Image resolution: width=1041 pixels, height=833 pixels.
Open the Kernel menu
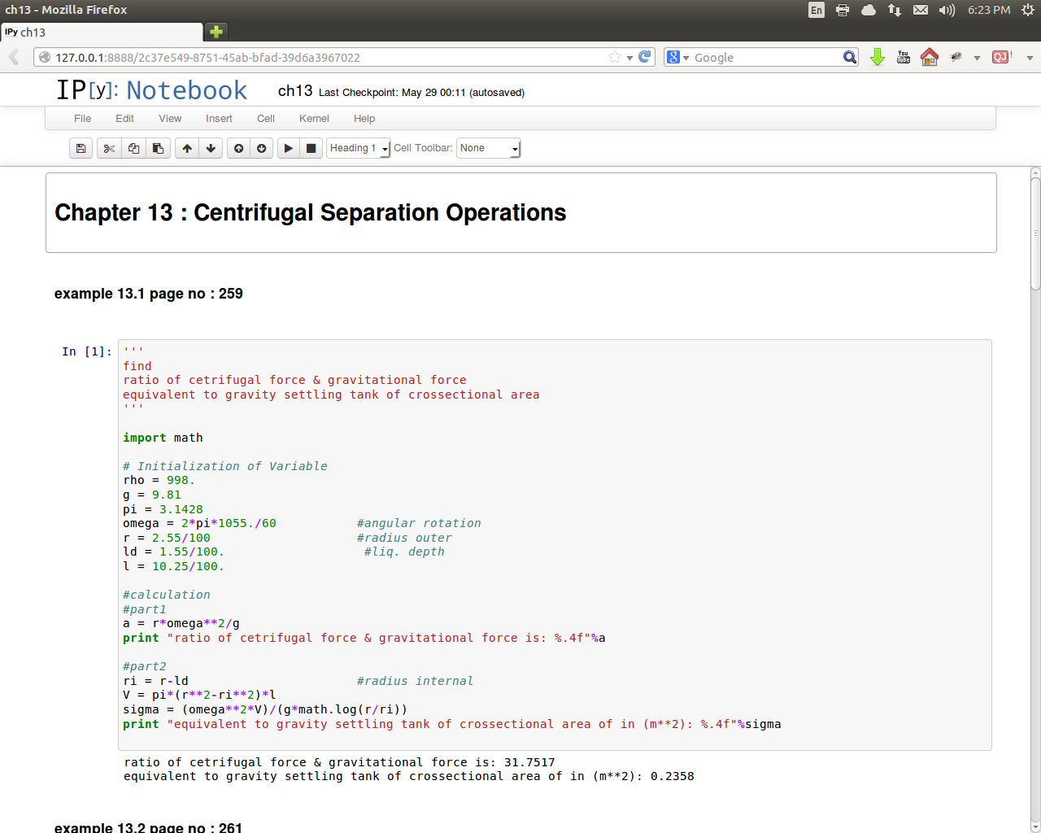(314, 119)
